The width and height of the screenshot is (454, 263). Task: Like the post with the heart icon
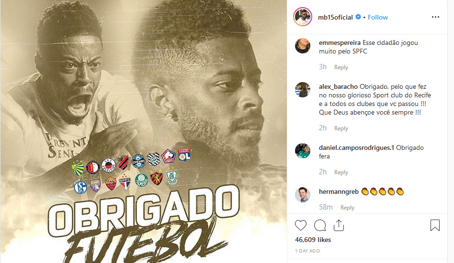(x=301, y=225)
